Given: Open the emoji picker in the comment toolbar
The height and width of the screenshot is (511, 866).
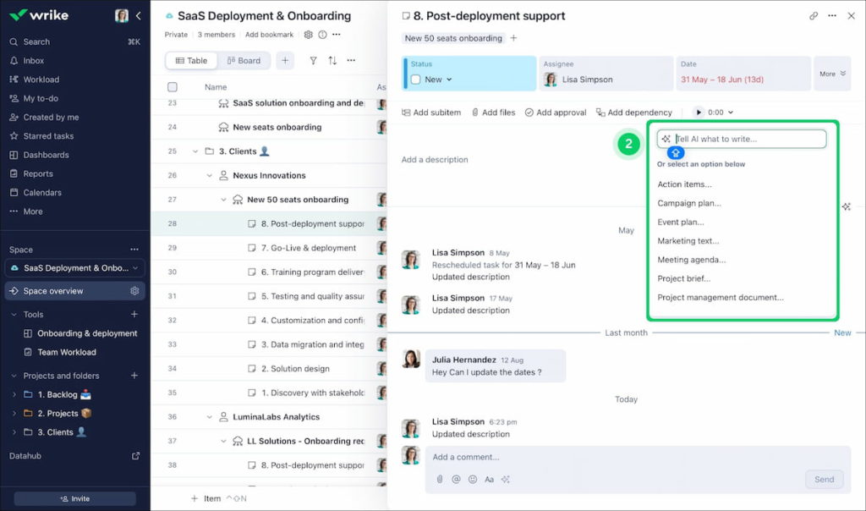Looking at the screenshot, I should 473,479.
